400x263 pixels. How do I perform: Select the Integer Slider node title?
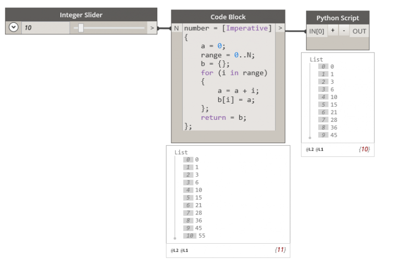tap(81, 15)
